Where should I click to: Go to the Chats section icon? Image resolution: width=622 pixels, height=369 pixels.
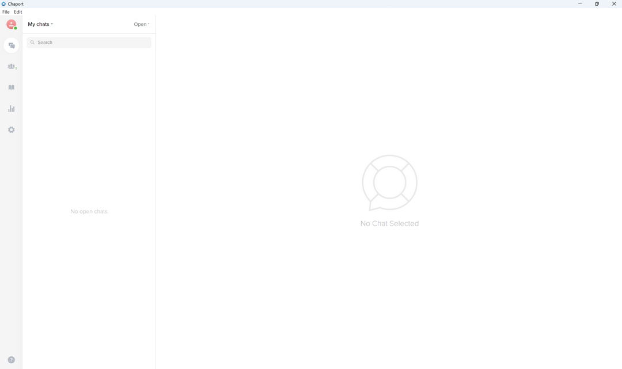pos(12,45)
